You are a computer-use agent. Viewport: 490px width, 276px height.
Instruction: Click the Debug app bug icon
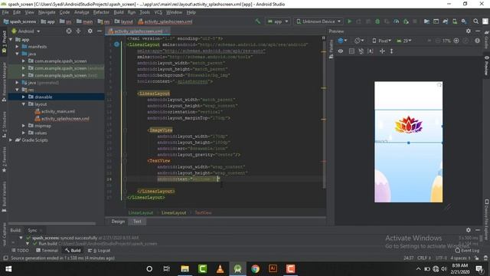(x=377, y=21)
